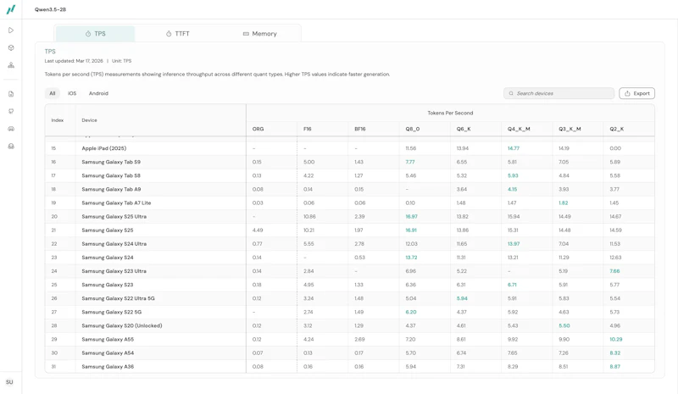Focus the Search devices field

click(x=559, y=93)
